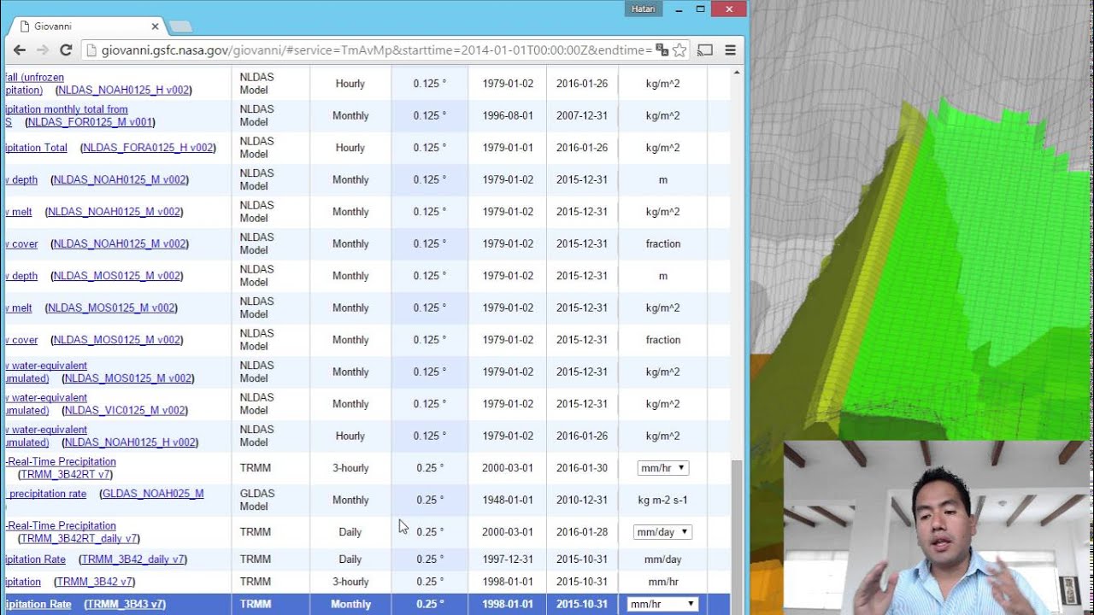Click 'mm/day' units text in TRMM_3B42_daily row
Image resolution: width=1094 pixels, height=615 pixels.
(x=663, y=559)
